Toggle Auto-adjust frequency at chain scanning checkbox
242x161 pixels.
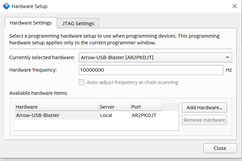[81, 82]
